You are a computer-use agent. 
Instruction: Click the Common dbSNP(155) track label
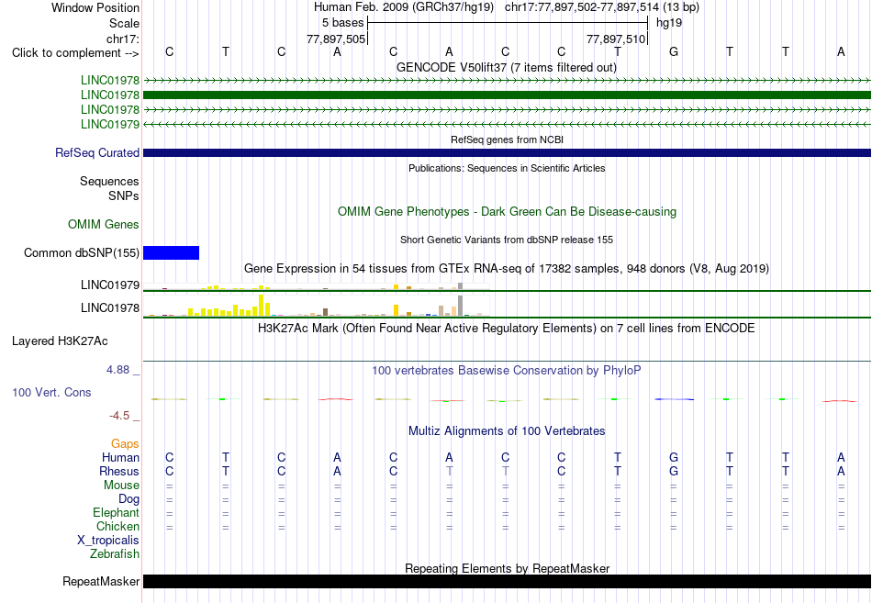click(81, 253)
